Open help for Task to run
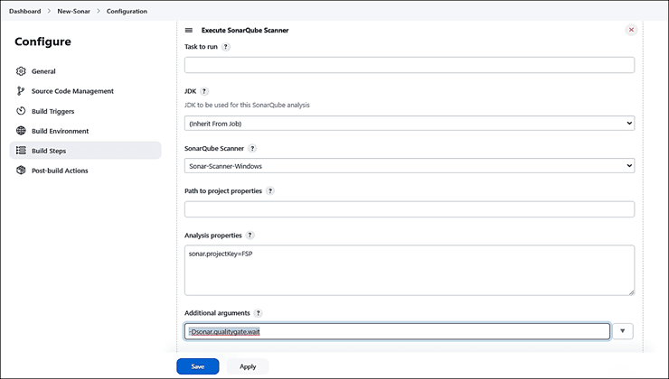 tap(226, 47)
